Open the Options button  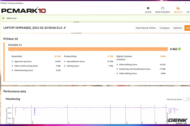point(178,28)
